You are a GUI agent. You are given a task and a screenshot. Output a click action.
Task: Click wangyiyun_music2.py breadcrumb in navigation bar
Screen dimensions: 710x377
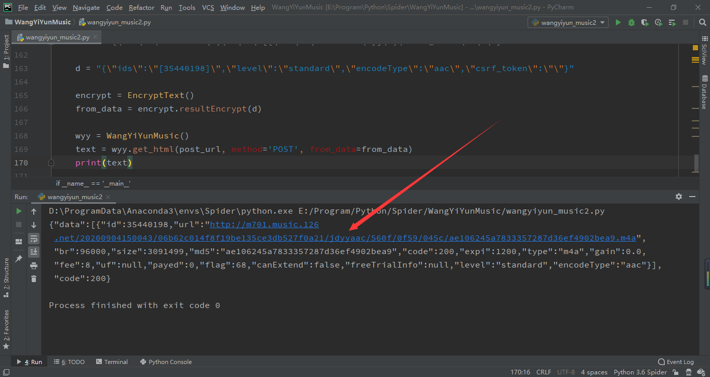[x=115, y=22]
